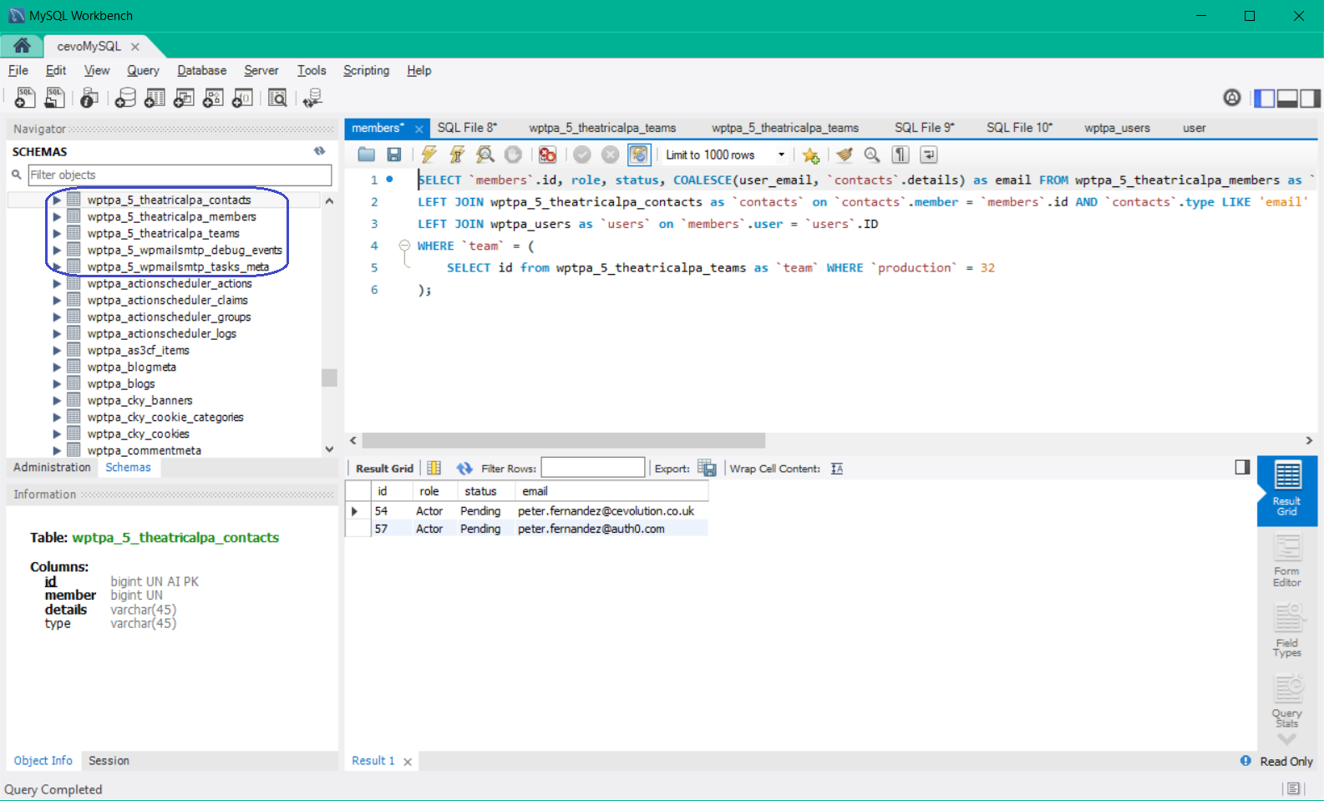This screenshot has height=801, width=1324.
Task: Create a new stored procedure icon
Action: [x=213, y=98]
